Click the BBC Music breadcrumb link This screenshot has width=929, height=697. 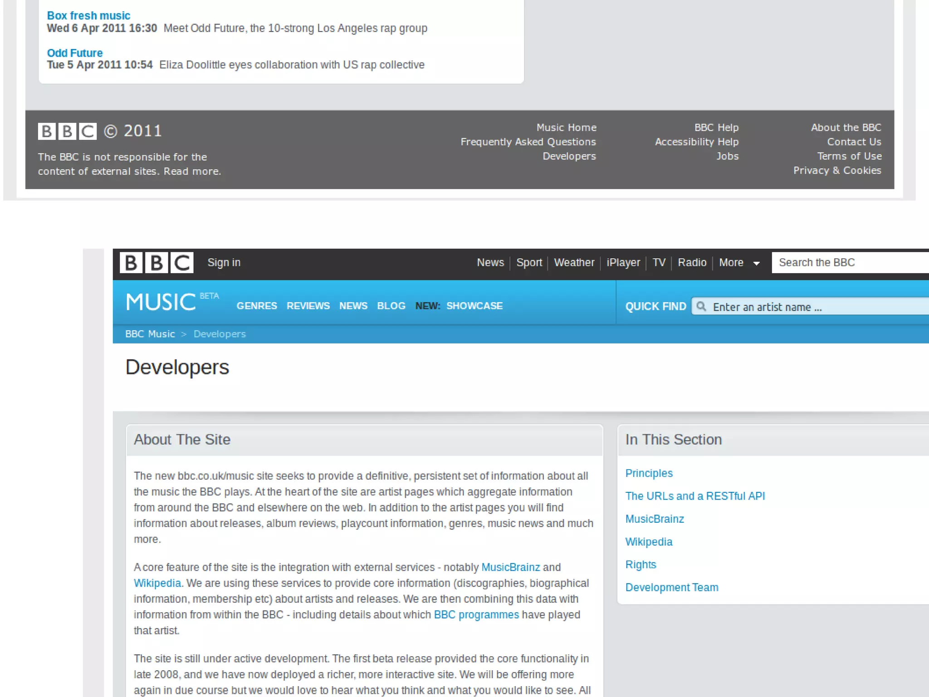tap(150, 334)
